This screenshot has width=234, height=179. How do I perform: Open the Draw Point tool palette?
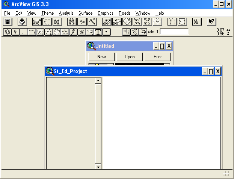pyautogui.click(x=107, y=32)
